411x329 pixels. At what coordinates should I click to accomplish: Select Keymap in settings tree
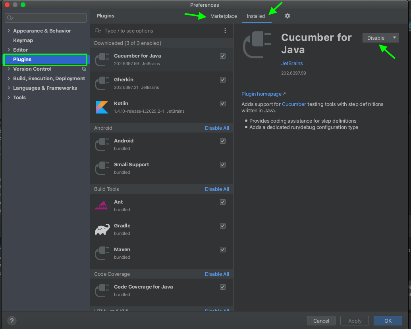coord(23,40)
